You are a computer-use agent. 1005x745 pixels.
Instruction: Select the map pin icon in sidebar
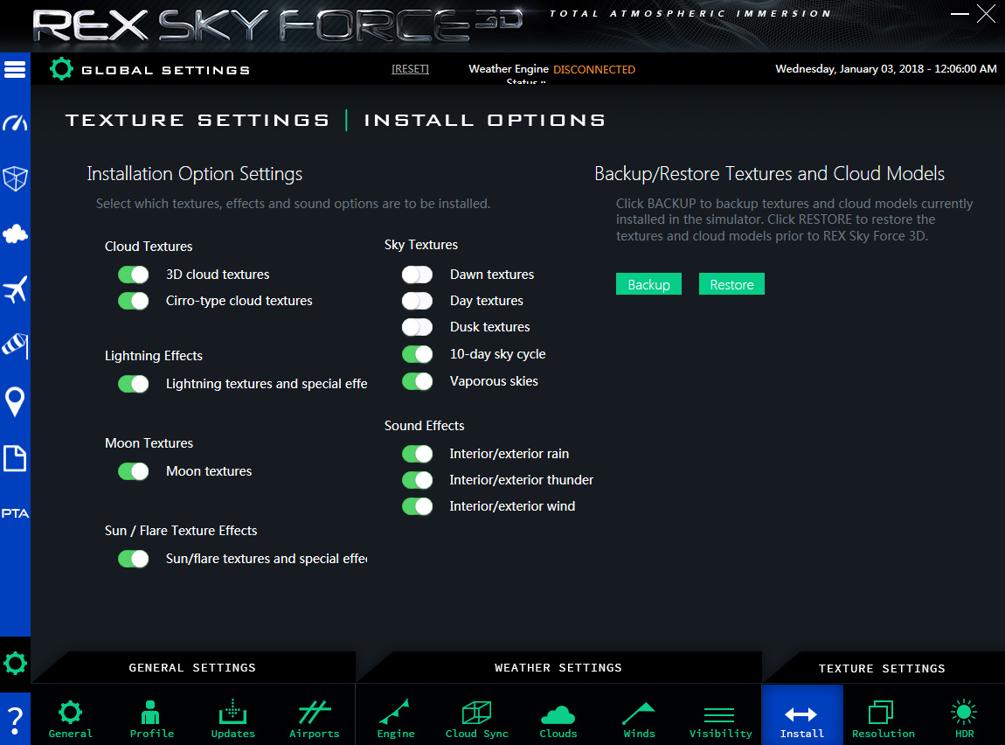pyautogui.click(x=15, y=402)
